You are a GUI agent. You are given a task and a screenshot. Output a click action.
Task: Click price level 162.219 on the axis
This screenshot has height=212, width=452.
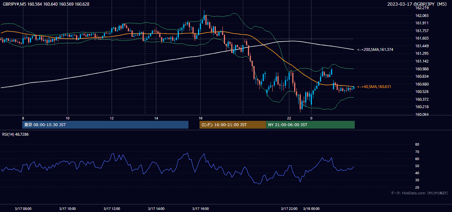[422, 8]
